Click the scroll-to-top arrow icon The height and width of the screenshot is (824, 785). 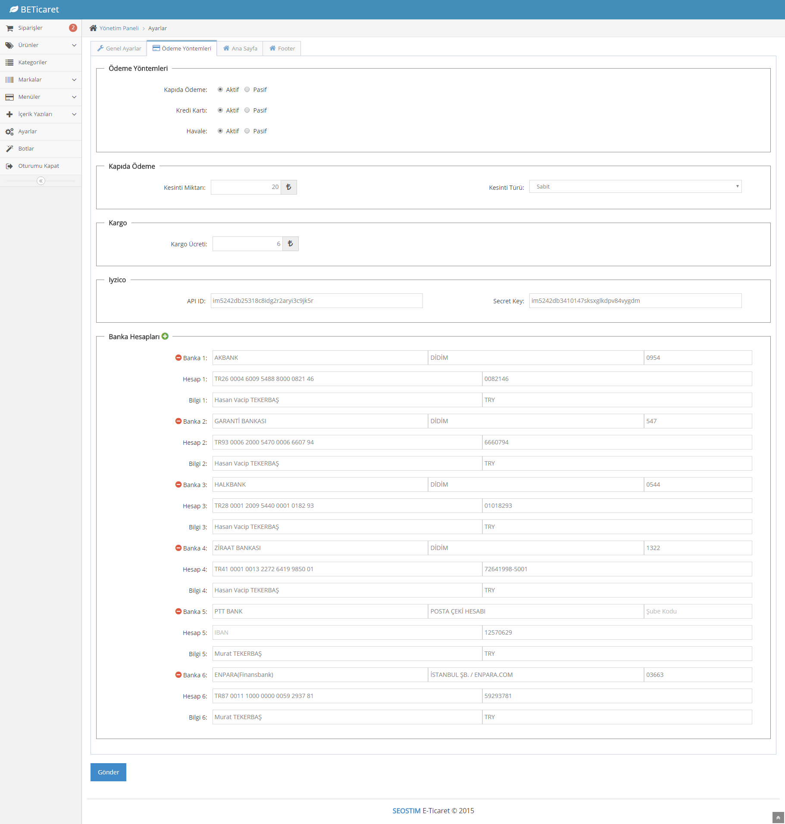tap(778, 818)
